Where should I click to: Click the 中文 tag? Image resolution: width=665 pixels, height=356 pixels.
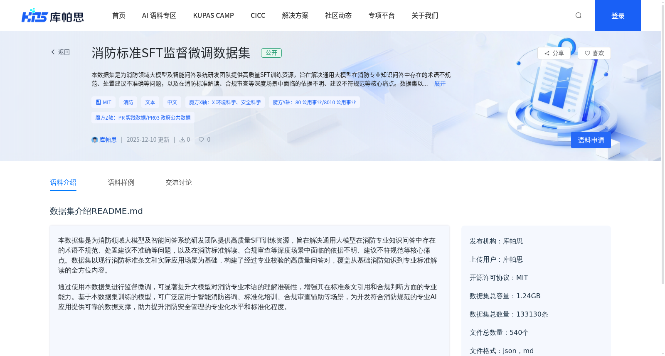172,102
